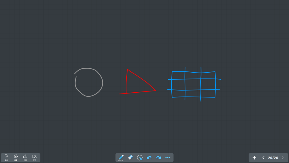The image size is (289, 163).
Task: Open the three-dot more tools menu
Action: (168, 158)
